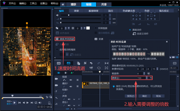Image resolution: width=180 pixels, height=111 pixels.
Task: Jump to start of clip
Action: pos(20,103)
